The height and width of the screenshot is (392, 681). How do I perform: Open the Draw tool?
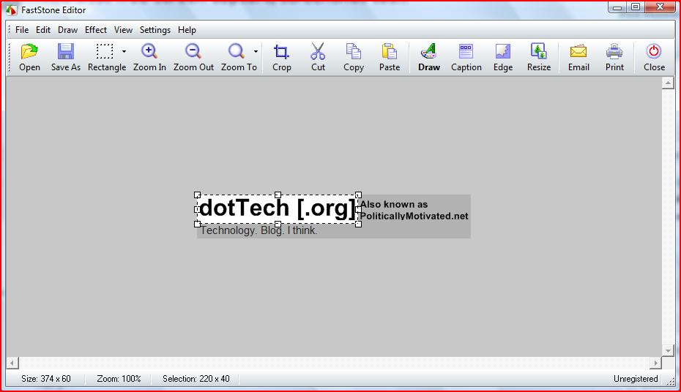pos(428,53)
